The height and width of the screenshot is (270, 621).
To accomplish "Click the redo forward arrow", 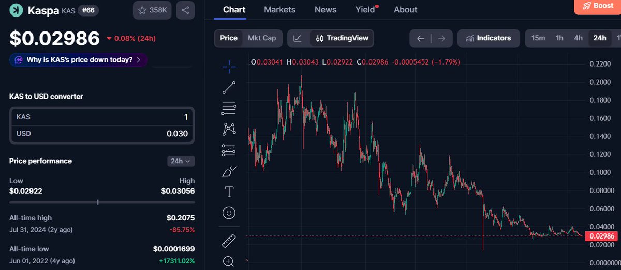I will click(441, 38).
